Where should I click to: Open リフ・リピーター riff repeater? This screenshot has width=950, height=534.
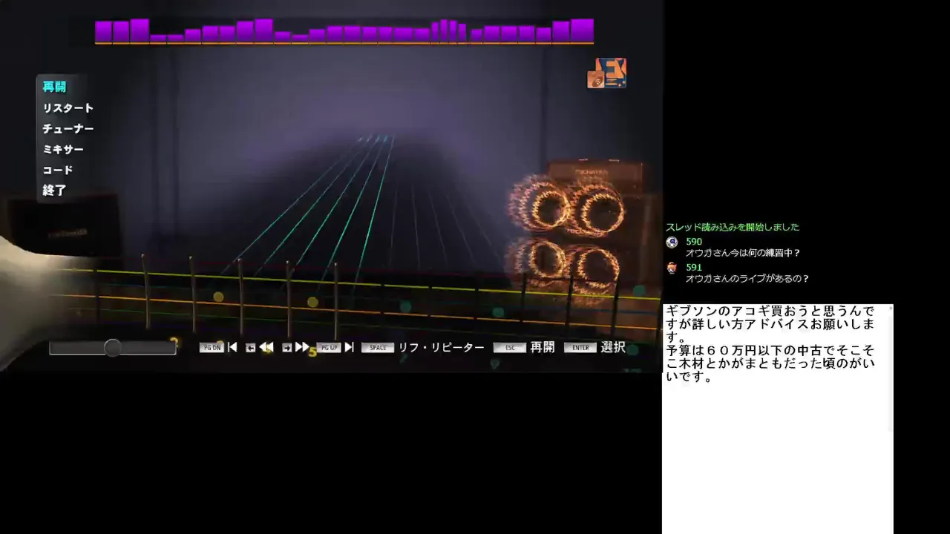[x=441, y=347]
